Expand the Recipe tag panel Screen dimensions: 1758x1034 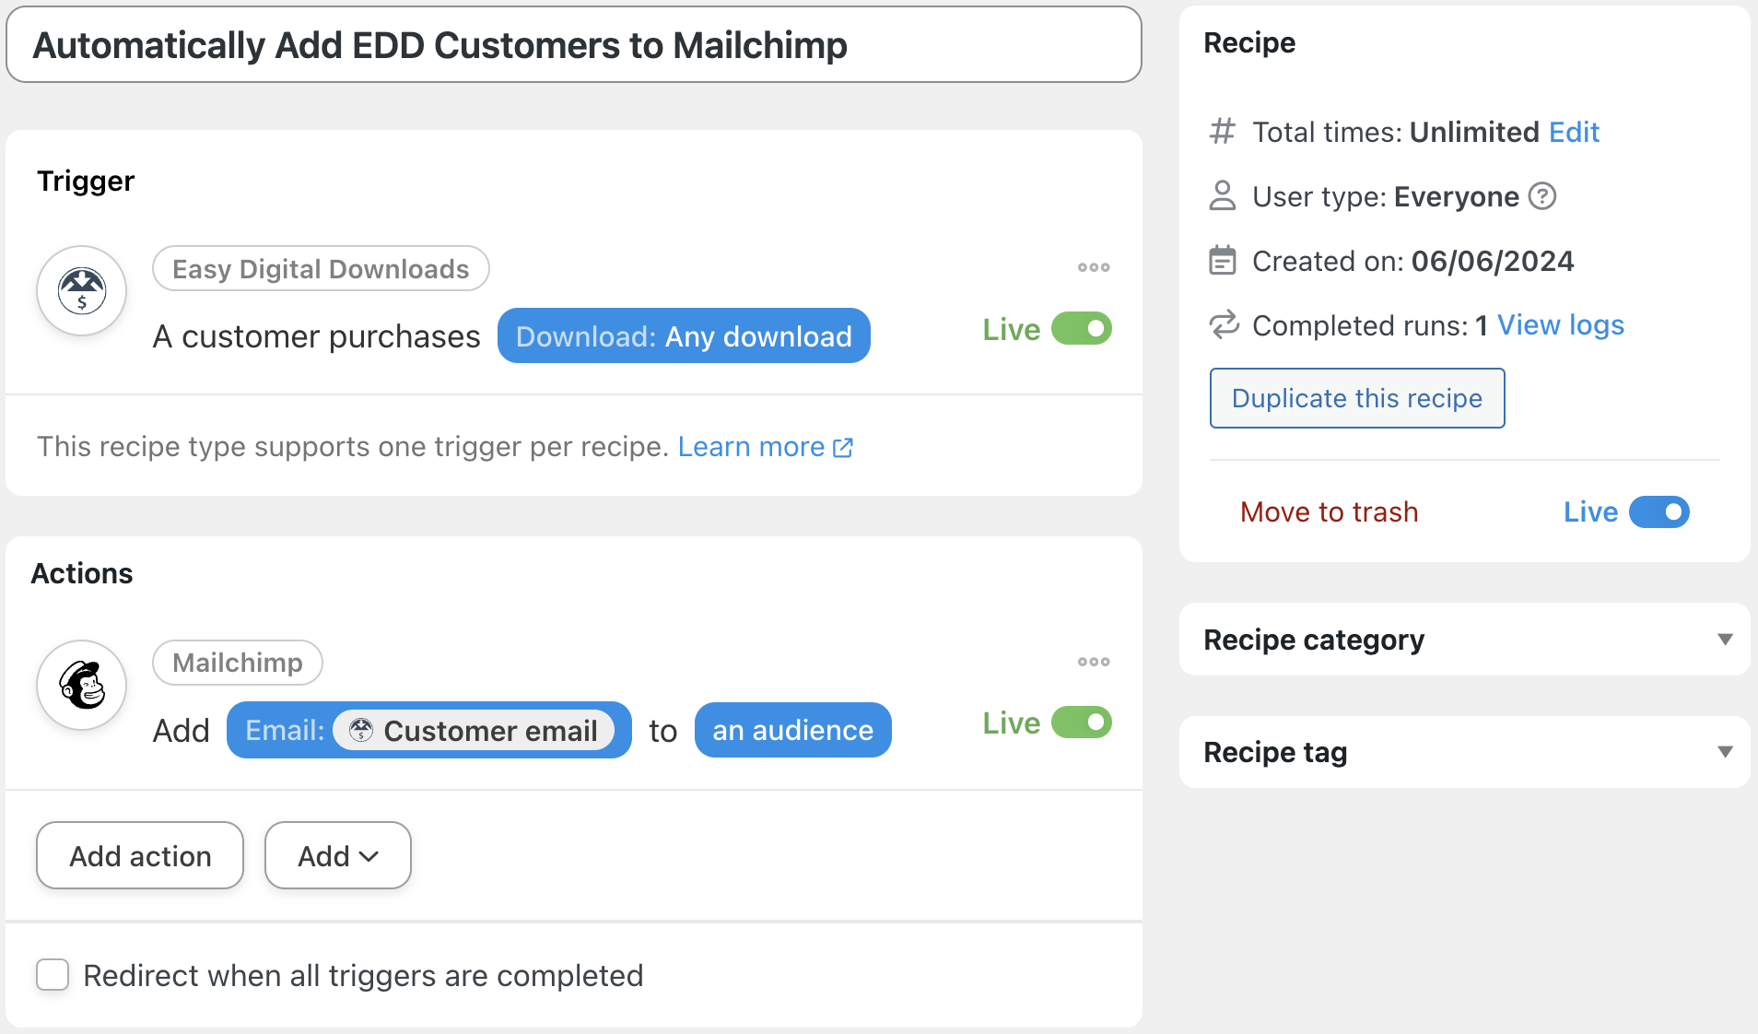[1725, 752]
